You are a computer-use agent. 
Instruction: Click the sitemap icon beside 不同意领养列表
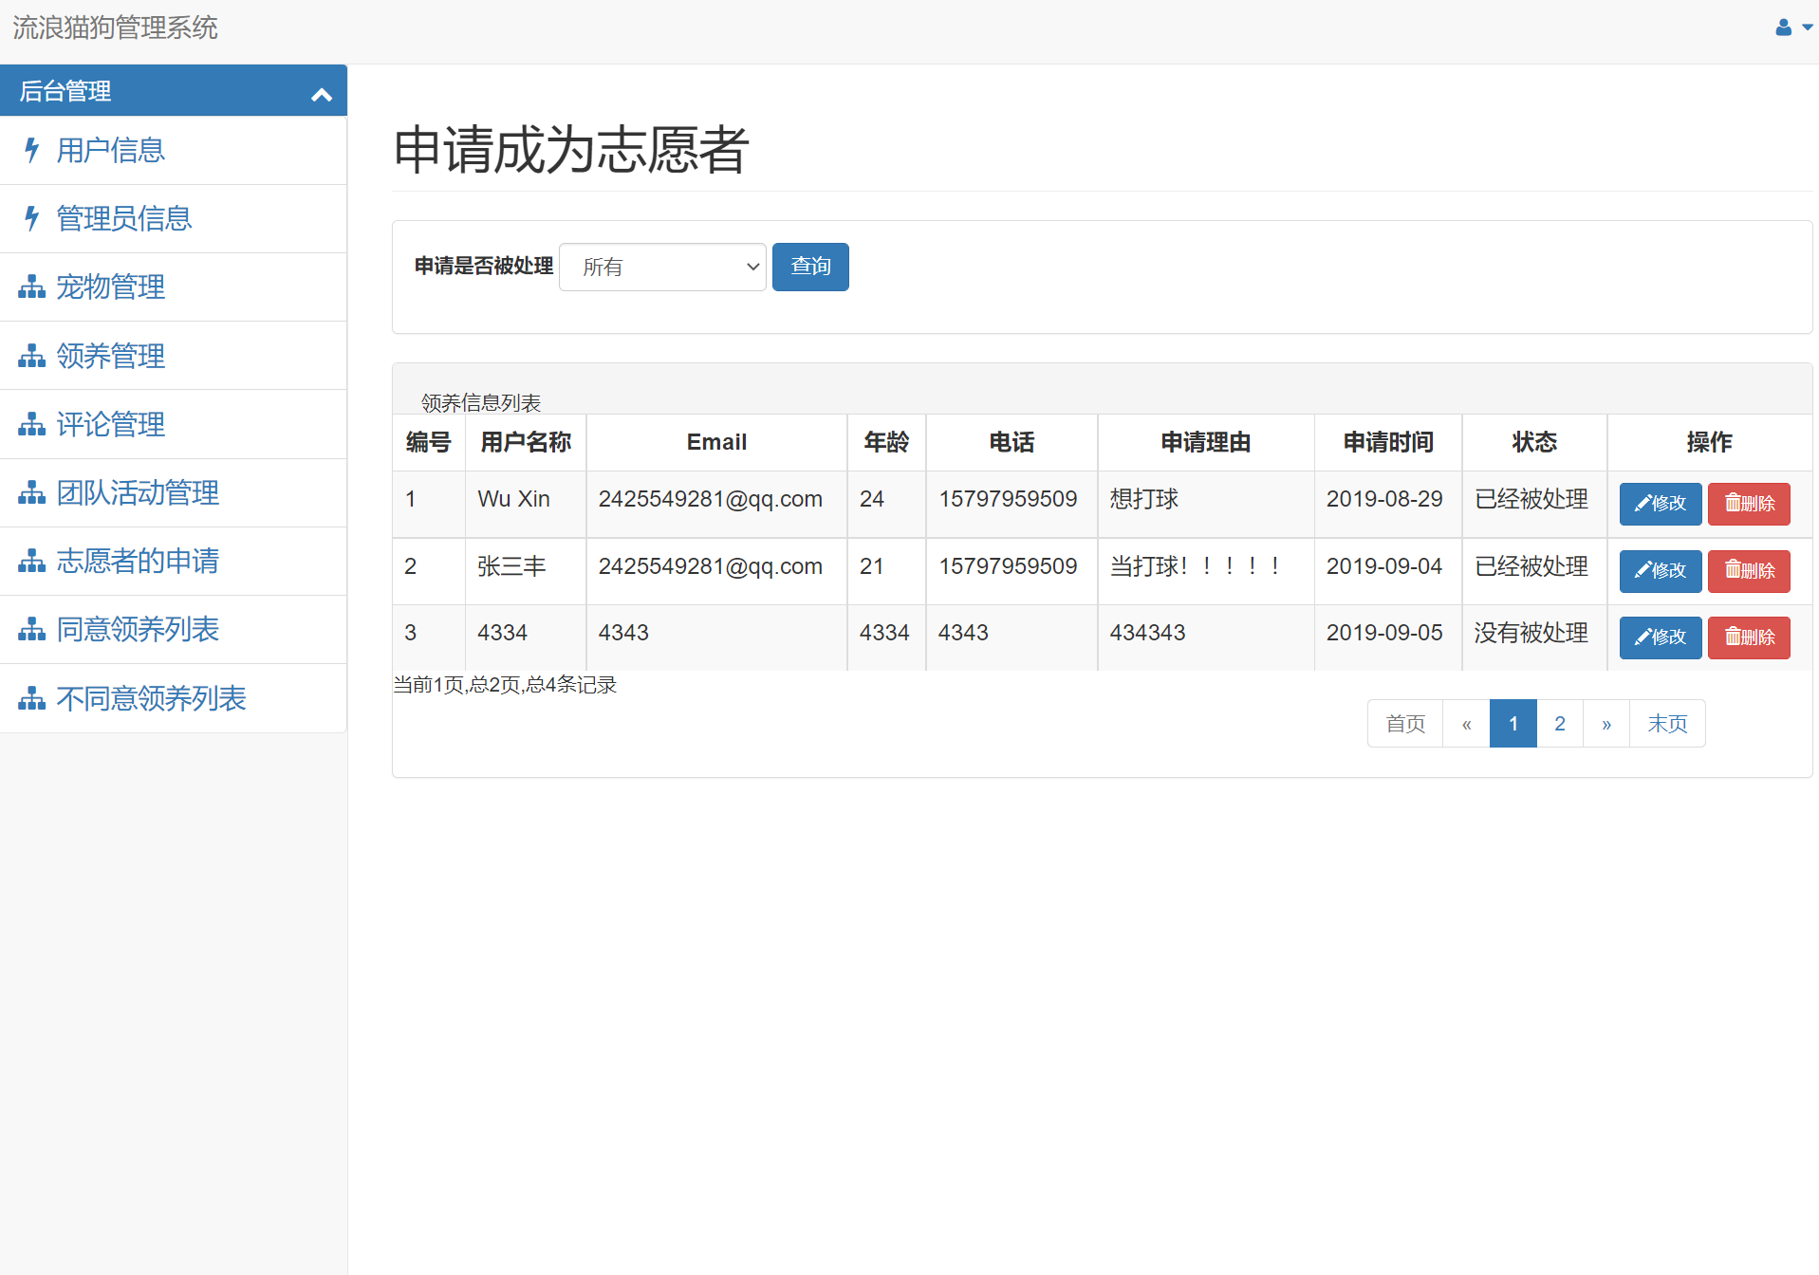click(31, 698)
